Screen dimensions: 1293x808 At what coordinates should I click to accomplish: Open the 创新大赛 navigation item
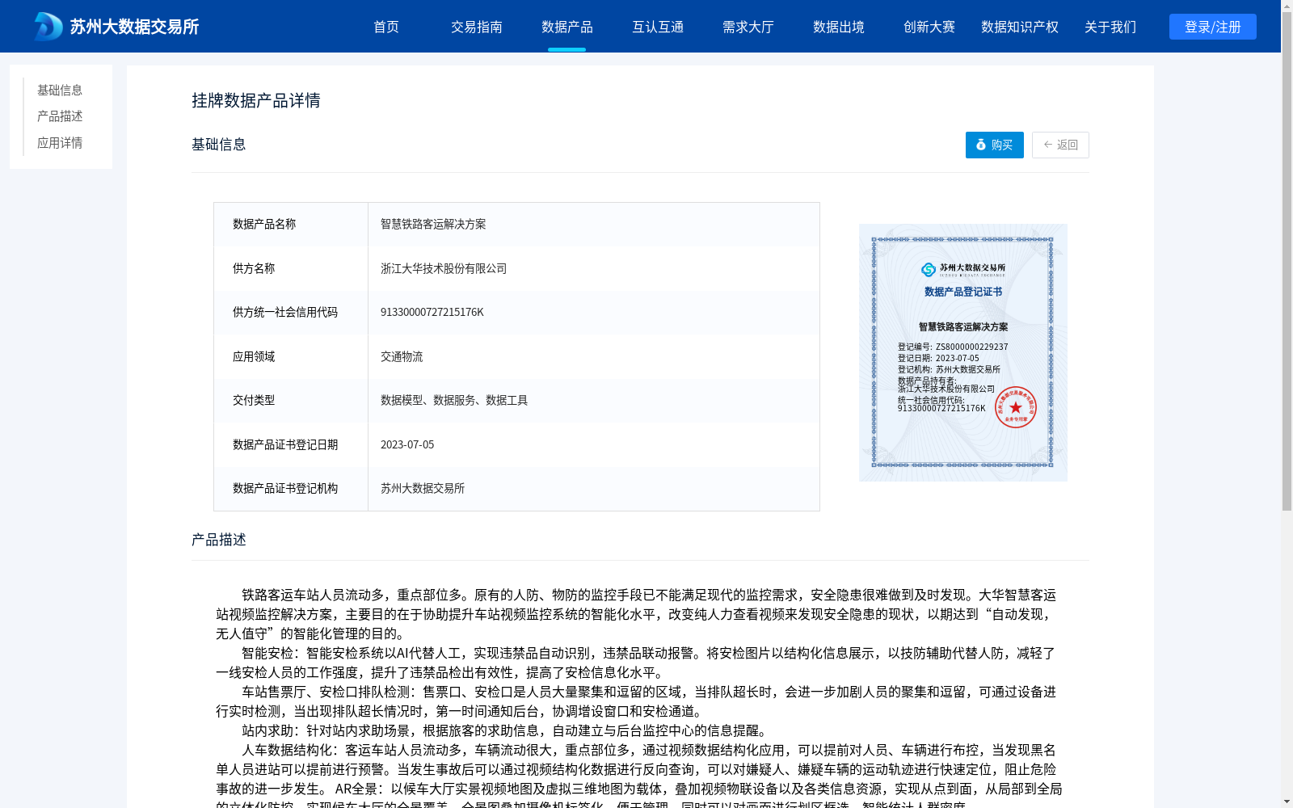929,27
